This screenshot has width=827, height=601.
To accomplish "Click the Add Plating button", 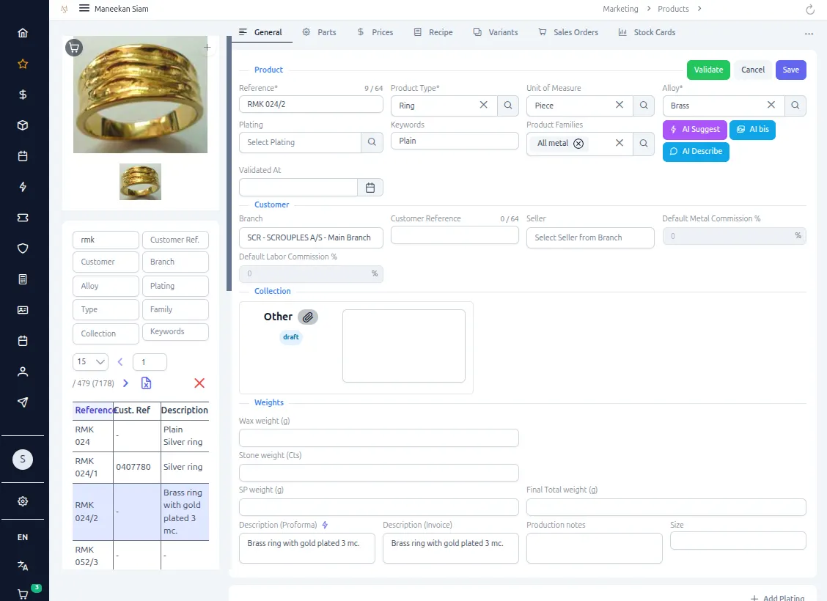I will click(777, 598).
